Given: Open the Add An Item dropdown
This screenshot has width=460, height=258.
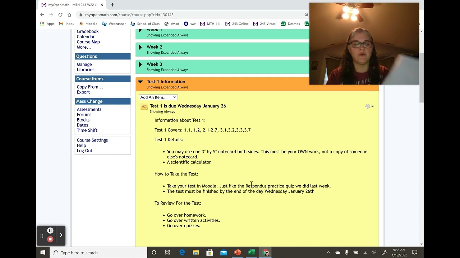Looking at the screenshot, I should click(158, 97).
